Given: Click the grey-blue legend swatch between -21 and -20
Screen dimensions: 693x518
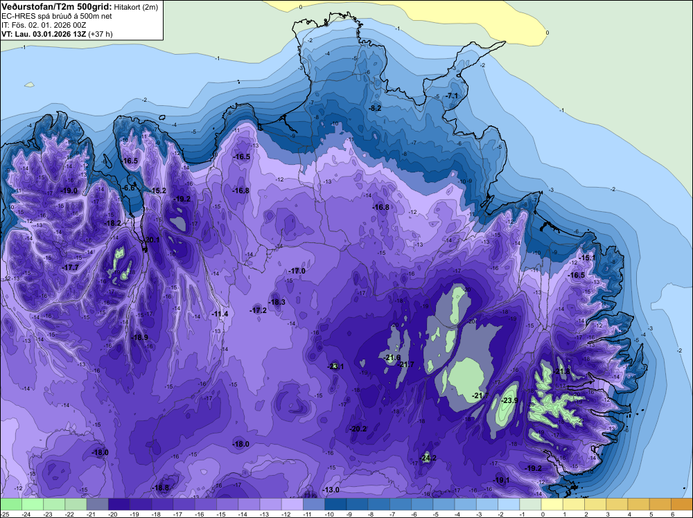Looking at the screenshot, I should (97, 504).
